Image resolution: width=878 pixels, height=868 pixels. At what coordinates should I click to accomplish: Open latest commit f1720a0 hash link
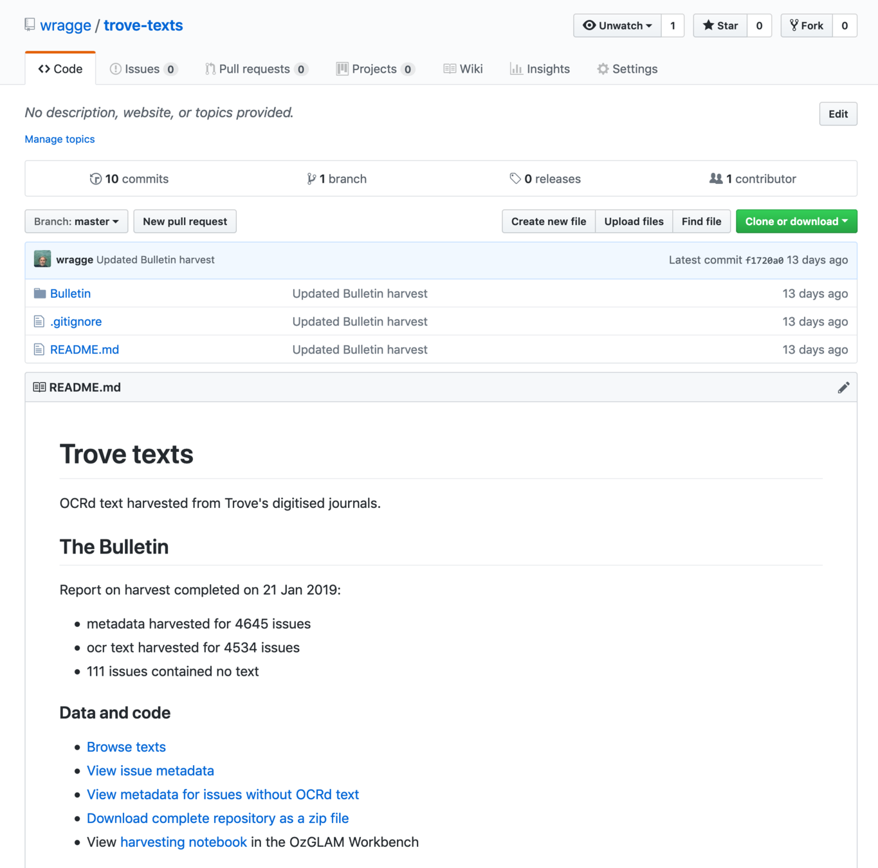[x=764, y=260]
